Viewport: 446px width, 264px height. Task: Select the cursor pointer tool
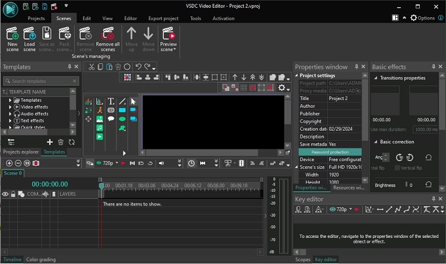point(133,101)
